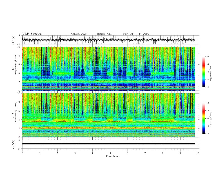This screenshot has height=172, width=223.
Task: Select the ch.3 voltage flat trace
Action: pos(108,144)
